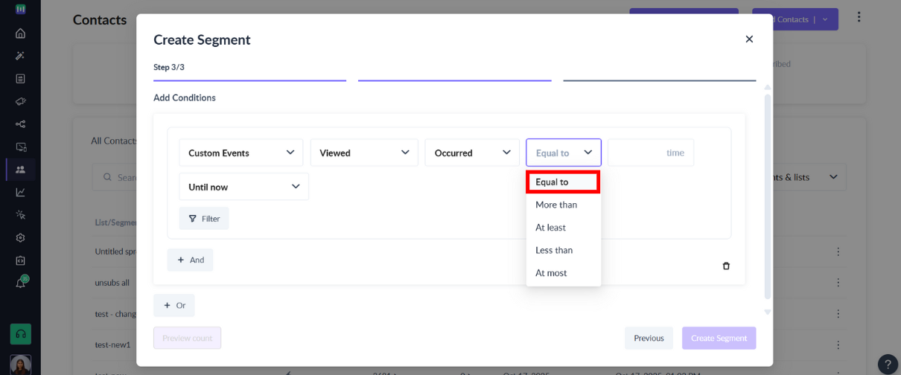
Task: Click the scrollbar up arrow
Action: (768, 87)
